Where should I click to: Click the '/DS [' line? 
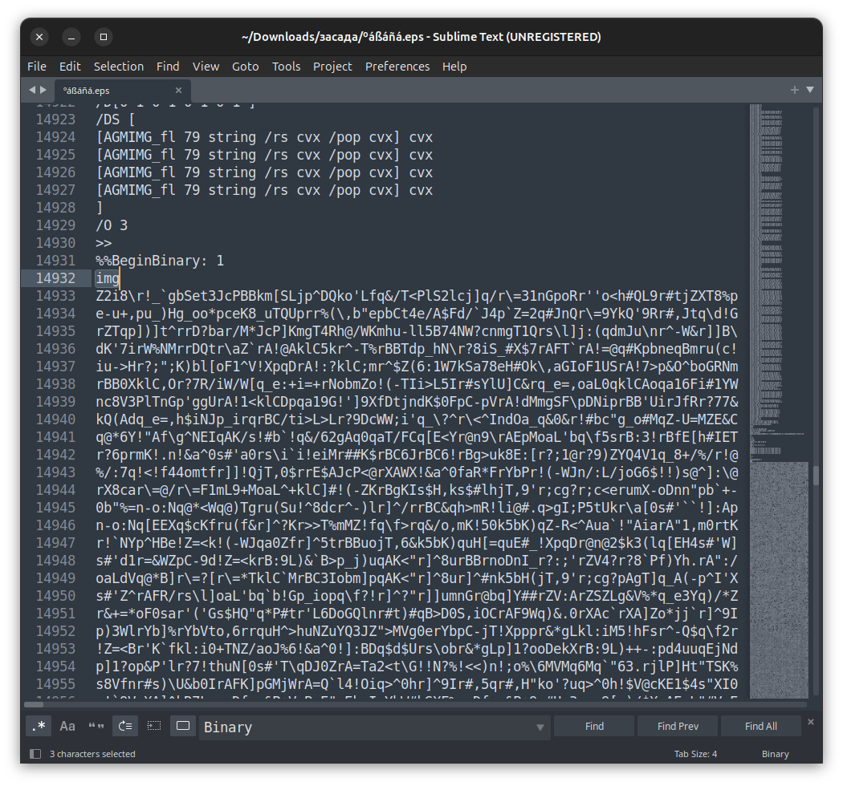click(115, 120)
